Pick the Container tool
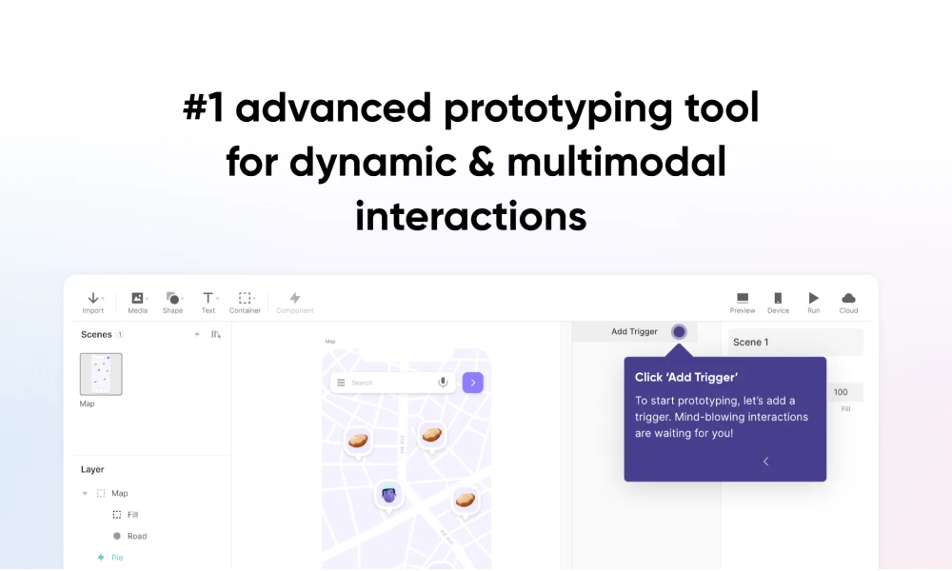Viewport: 952px width, 571px height. point(245,299)
